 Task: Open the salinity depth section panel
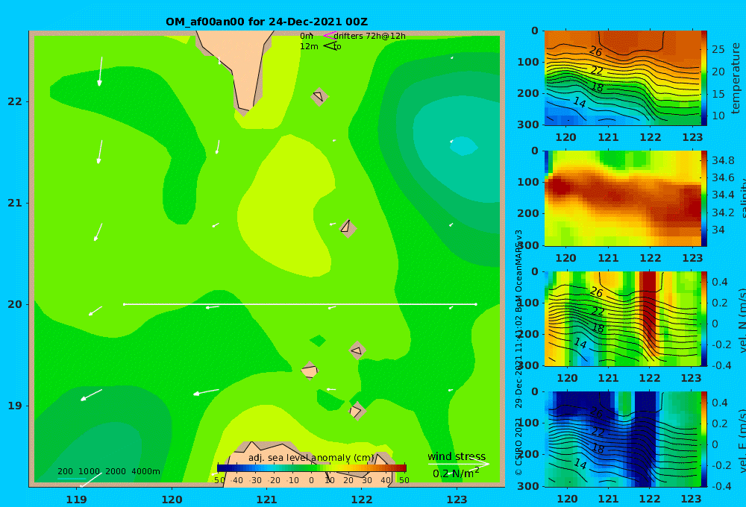click(x=622, y=198)
